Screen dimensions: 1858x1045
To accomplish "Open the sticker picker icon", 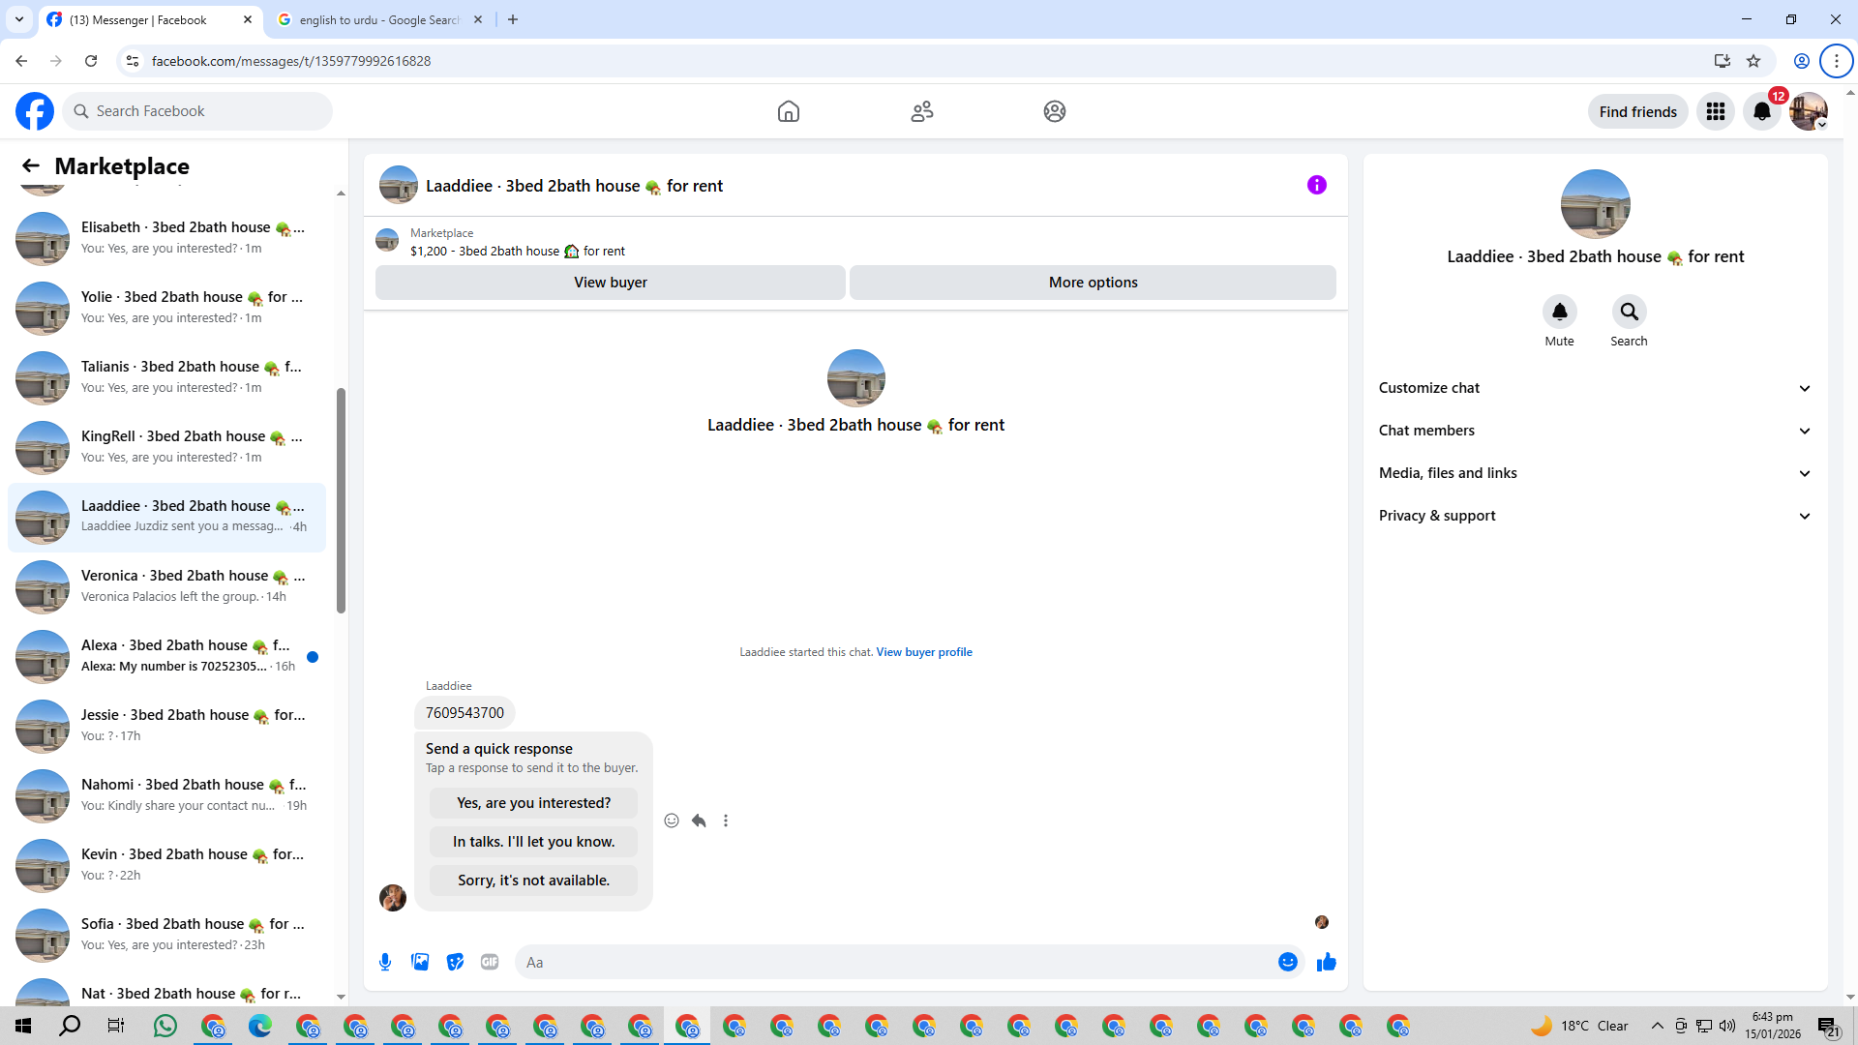I will click(x=455, y=962).
